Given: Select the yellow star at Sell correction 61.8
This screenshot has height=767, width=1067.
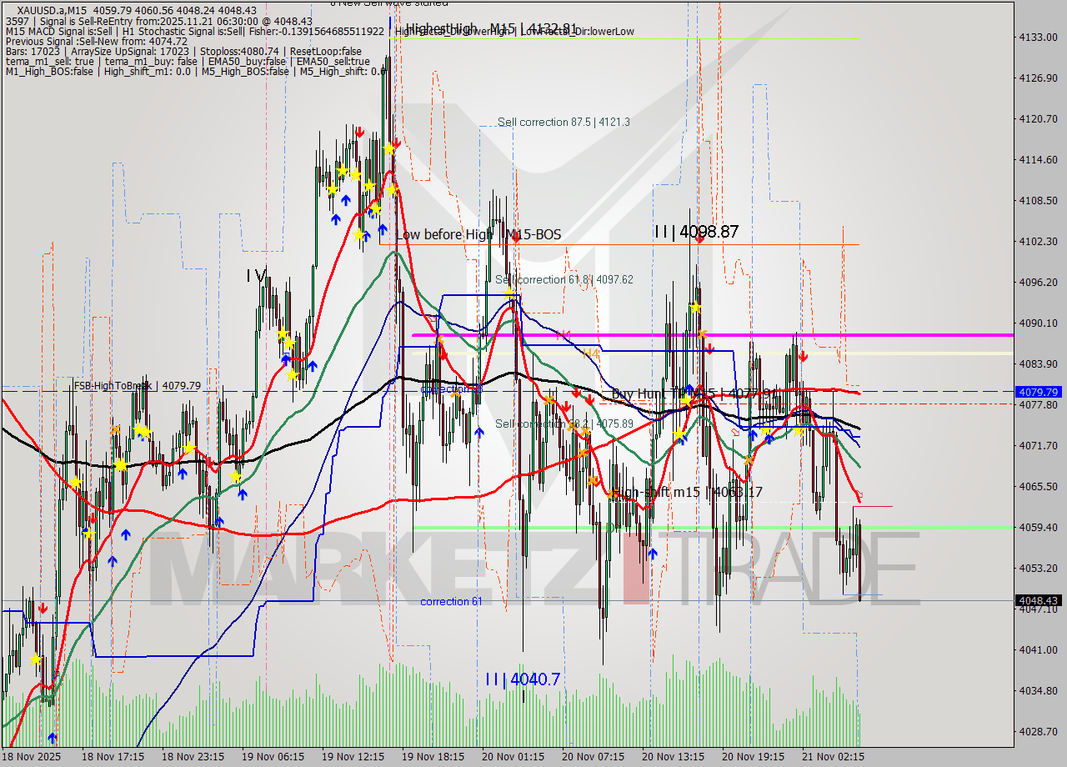Looking at the screenshot, I should [509, 293].
